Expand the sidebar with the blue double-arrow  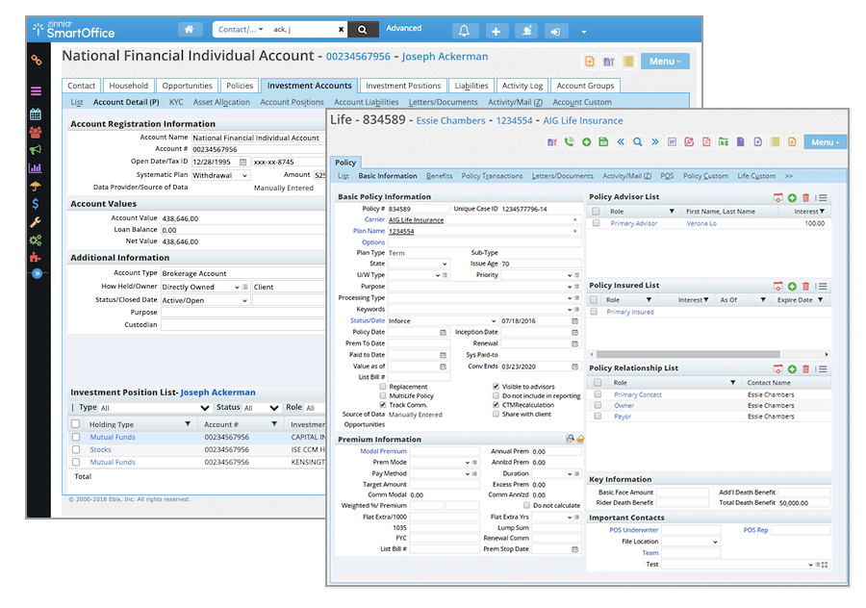click(37, 273)
